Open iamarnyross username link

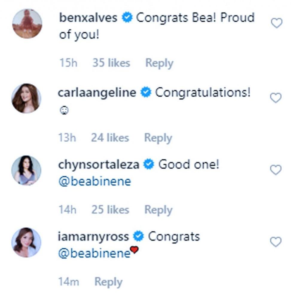[93, 237]
